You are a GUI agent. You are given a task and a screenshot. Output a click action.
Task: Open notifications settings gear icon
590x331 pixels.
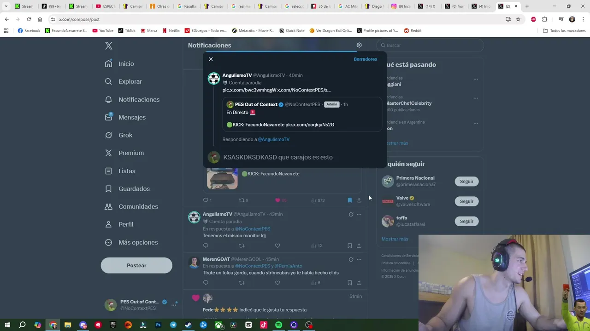[359, 45]
